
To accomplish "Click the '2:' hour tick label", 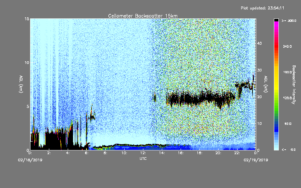I will [49, 153].
